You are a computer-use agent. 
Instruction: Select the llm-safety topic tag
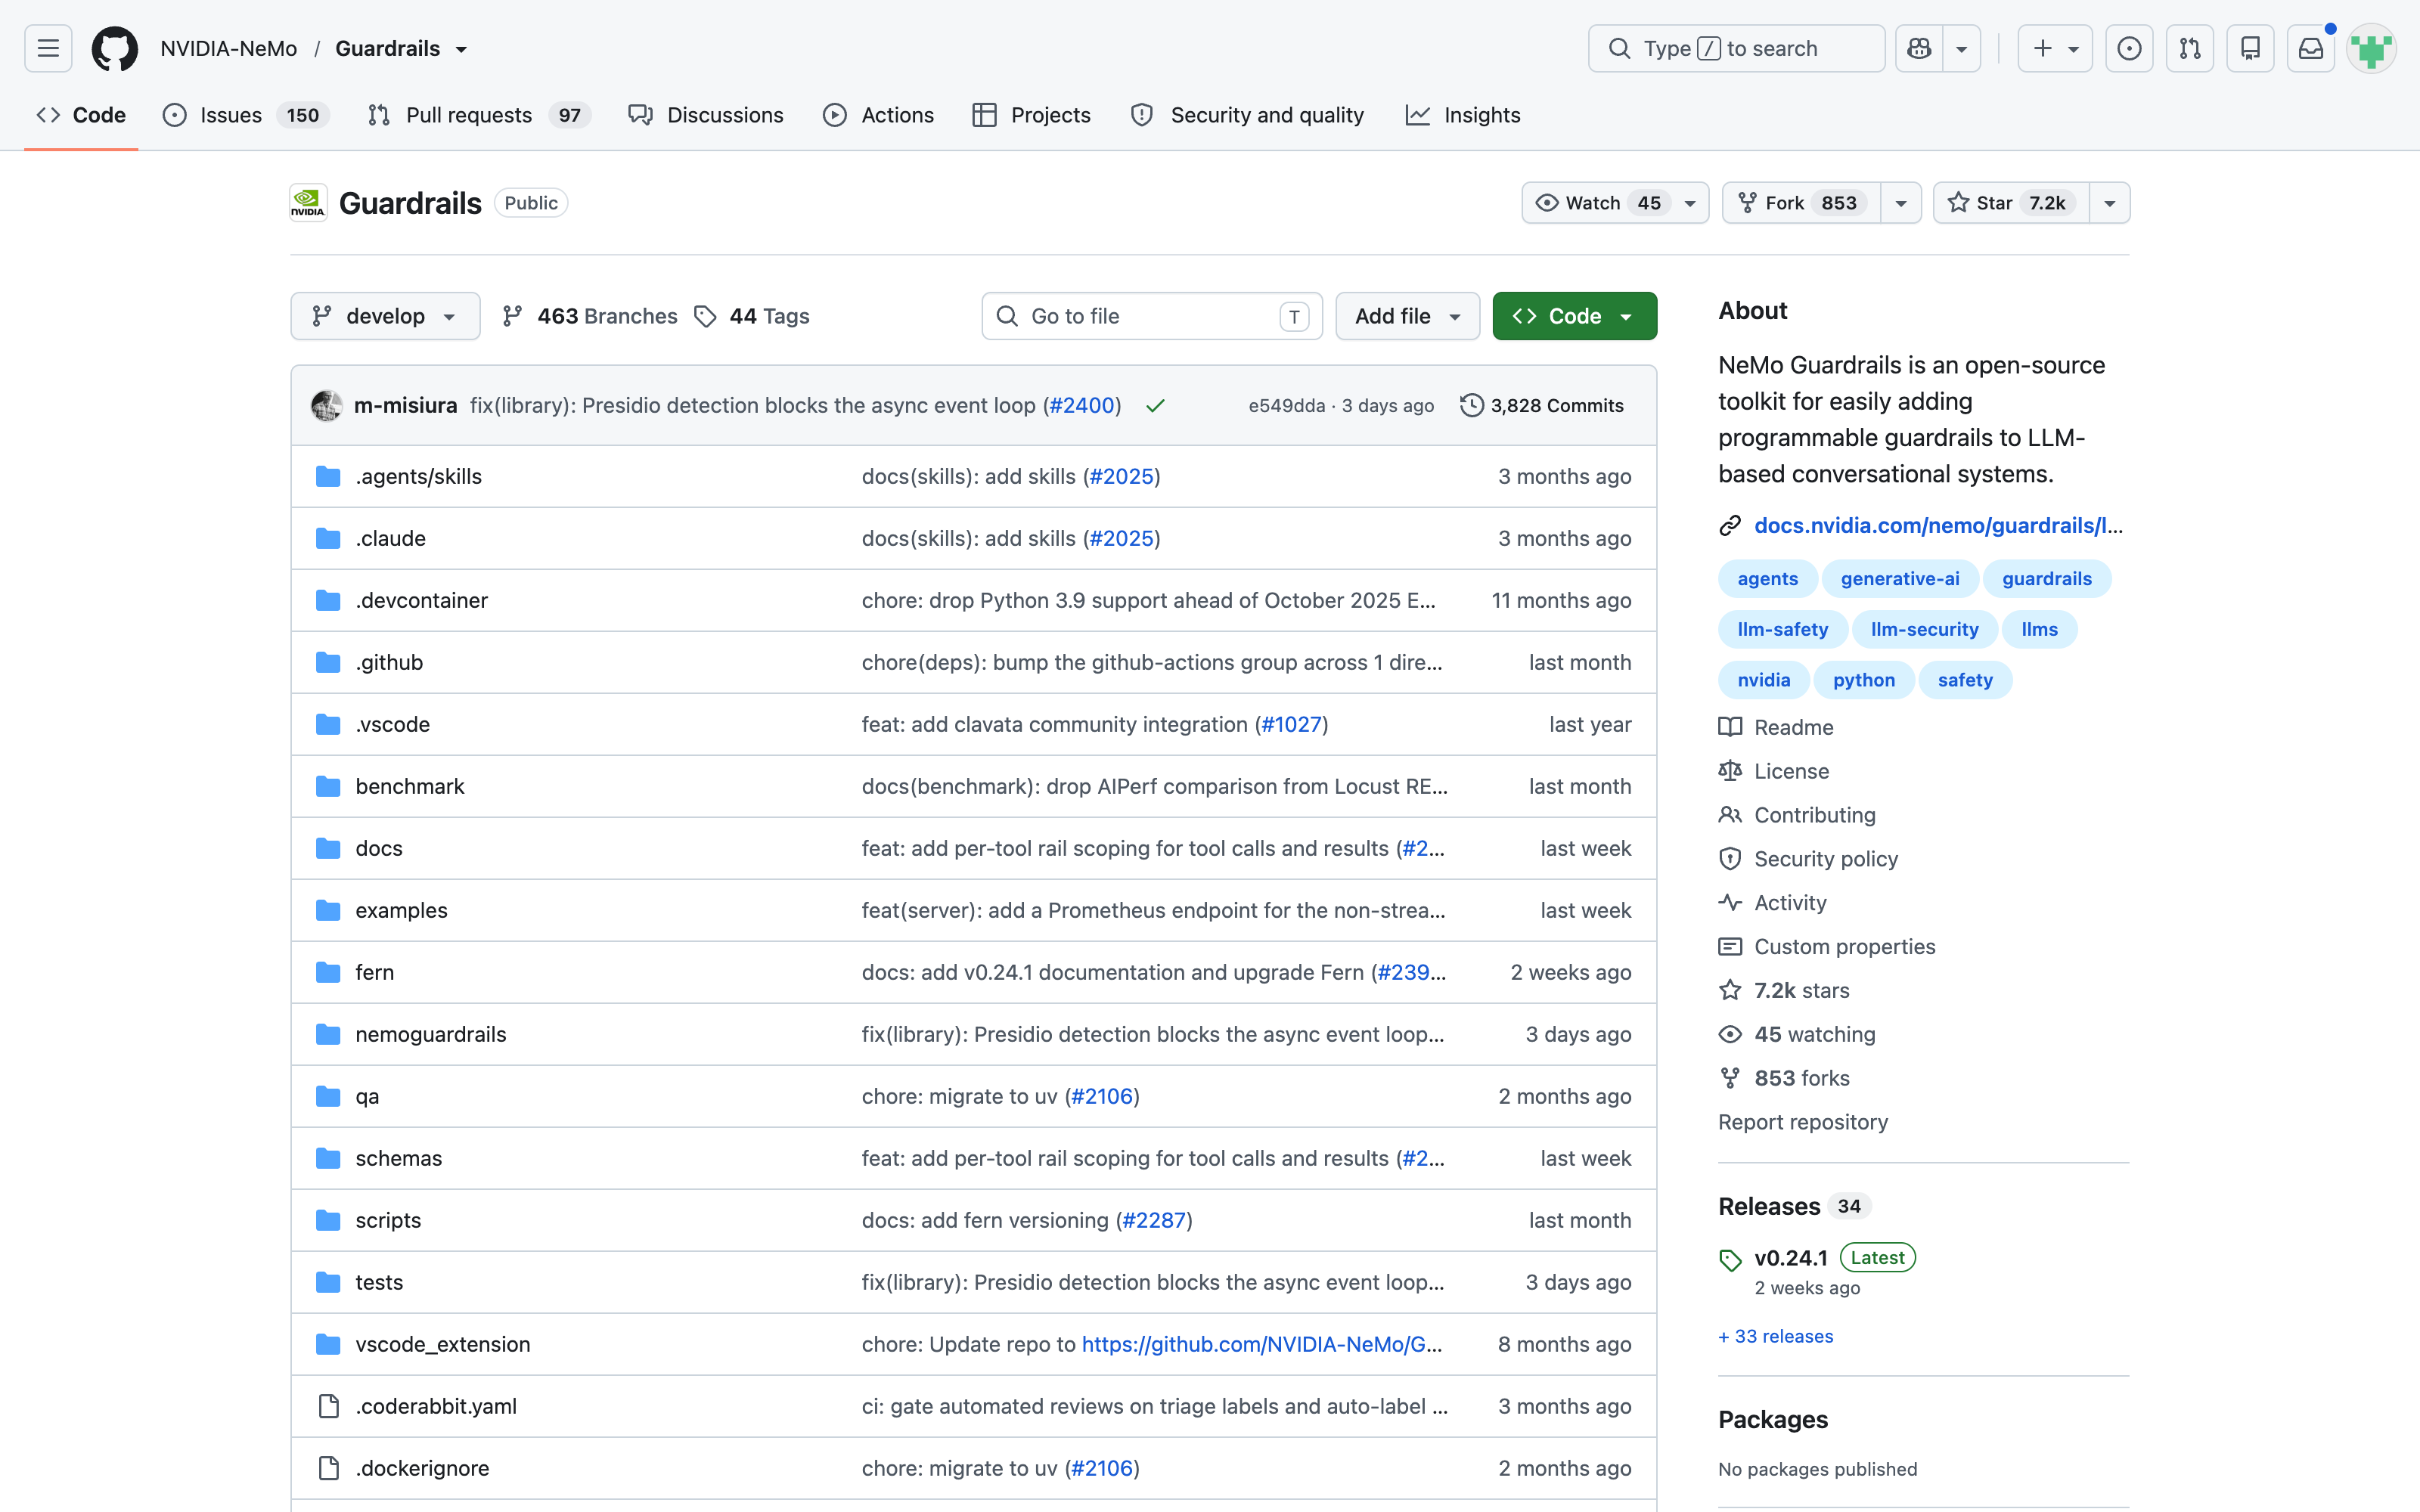(1782, 629)
